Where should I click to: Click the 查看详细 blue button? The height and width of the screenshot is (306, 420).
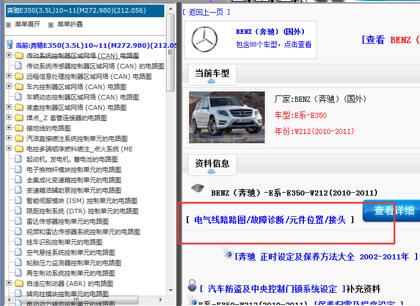(x=391, y=211)
